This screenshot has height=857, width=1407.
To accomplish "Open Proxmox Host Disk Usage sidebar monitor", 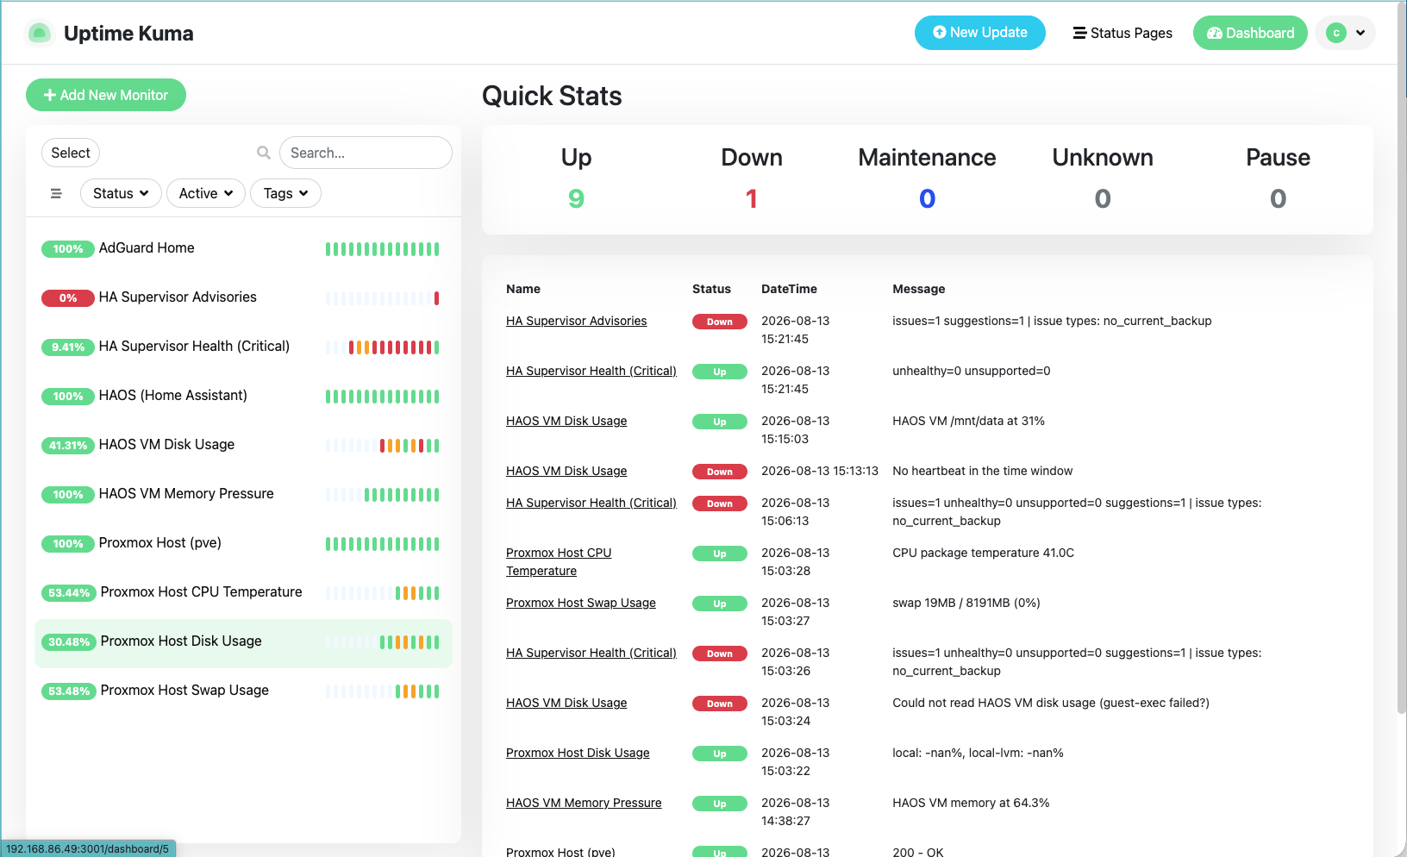I will click(243, 642).
